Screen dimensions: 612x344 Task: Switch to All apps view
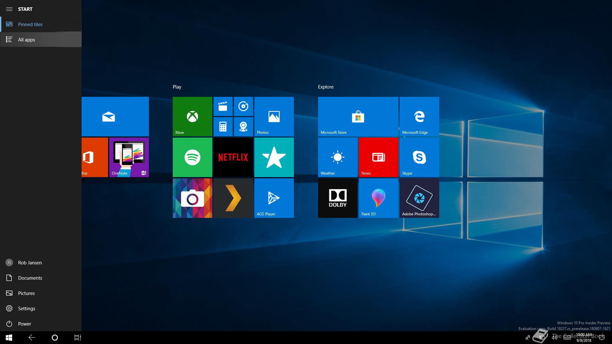tap(41, 39)
